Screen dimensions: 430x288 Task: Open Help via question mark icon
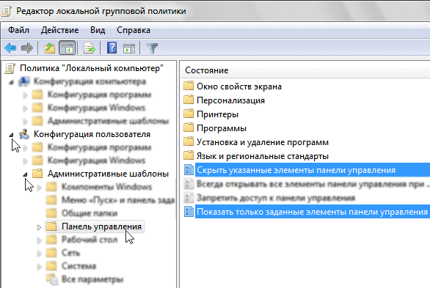click(x=112, y=48)
